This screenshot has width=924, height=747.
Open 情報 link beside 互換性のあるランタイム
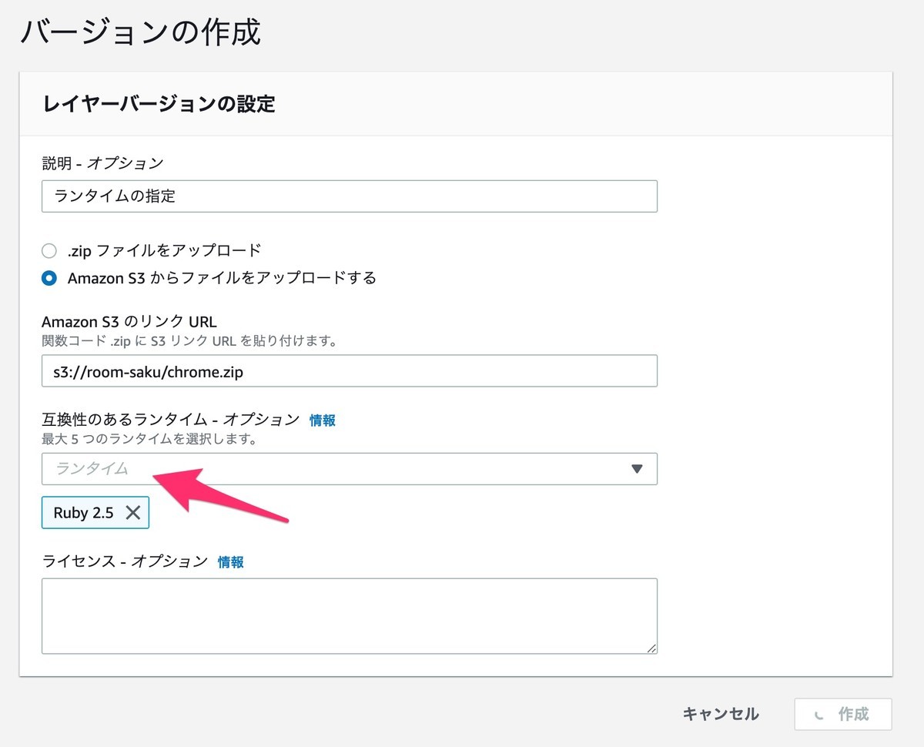[x=323, y=420]
